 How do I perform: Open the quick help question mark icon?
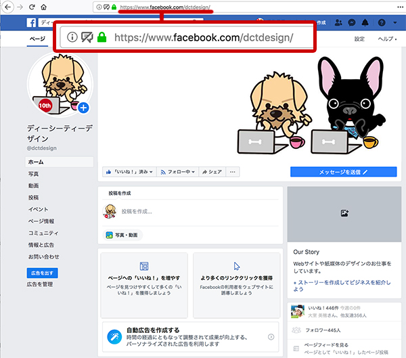(x=382, y=23)
